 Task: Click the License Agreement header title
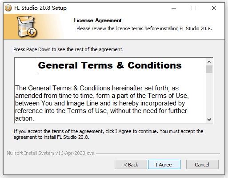pos(98,20)
